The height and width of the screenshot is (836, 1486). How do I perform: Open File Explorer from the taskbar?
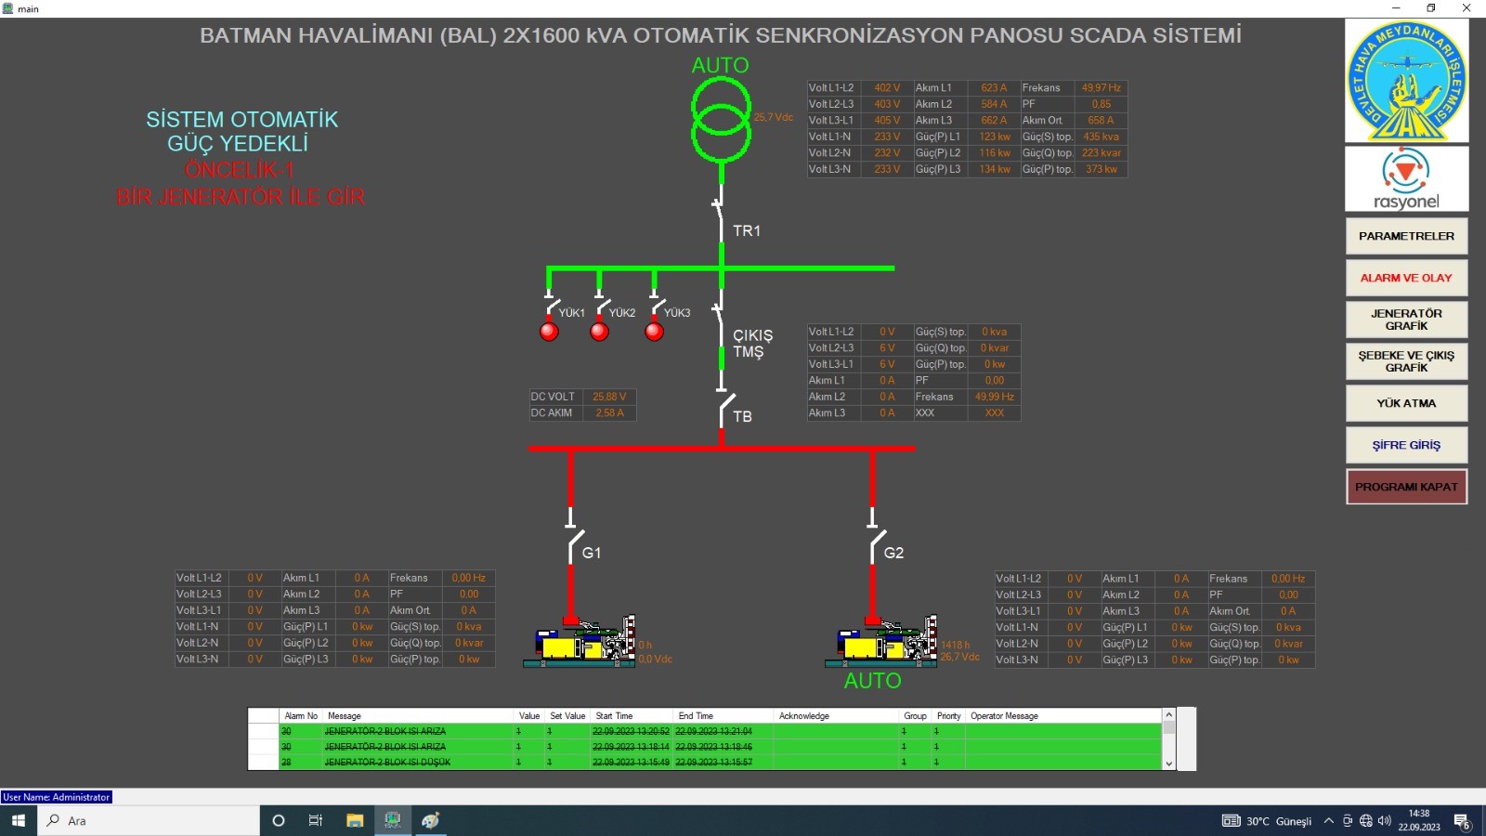(355, 820)
